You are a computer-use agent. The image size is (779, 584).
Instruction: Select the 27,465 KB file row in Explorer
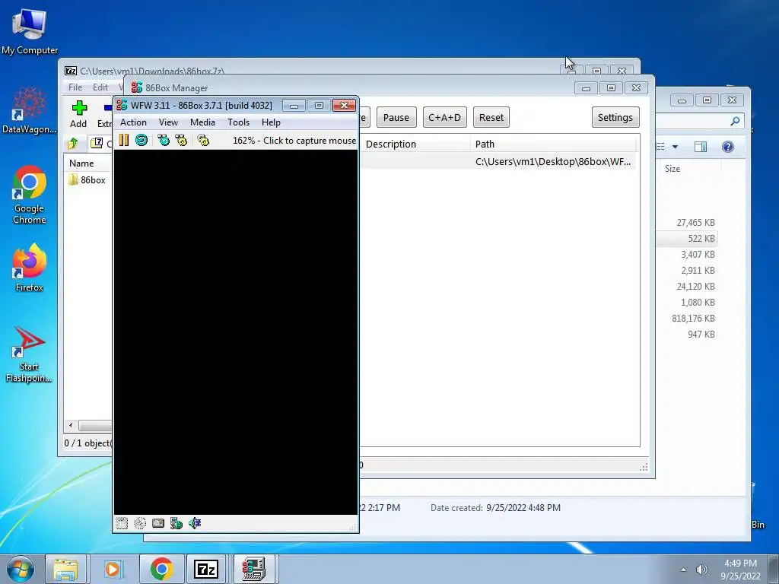tap(687, 223)
